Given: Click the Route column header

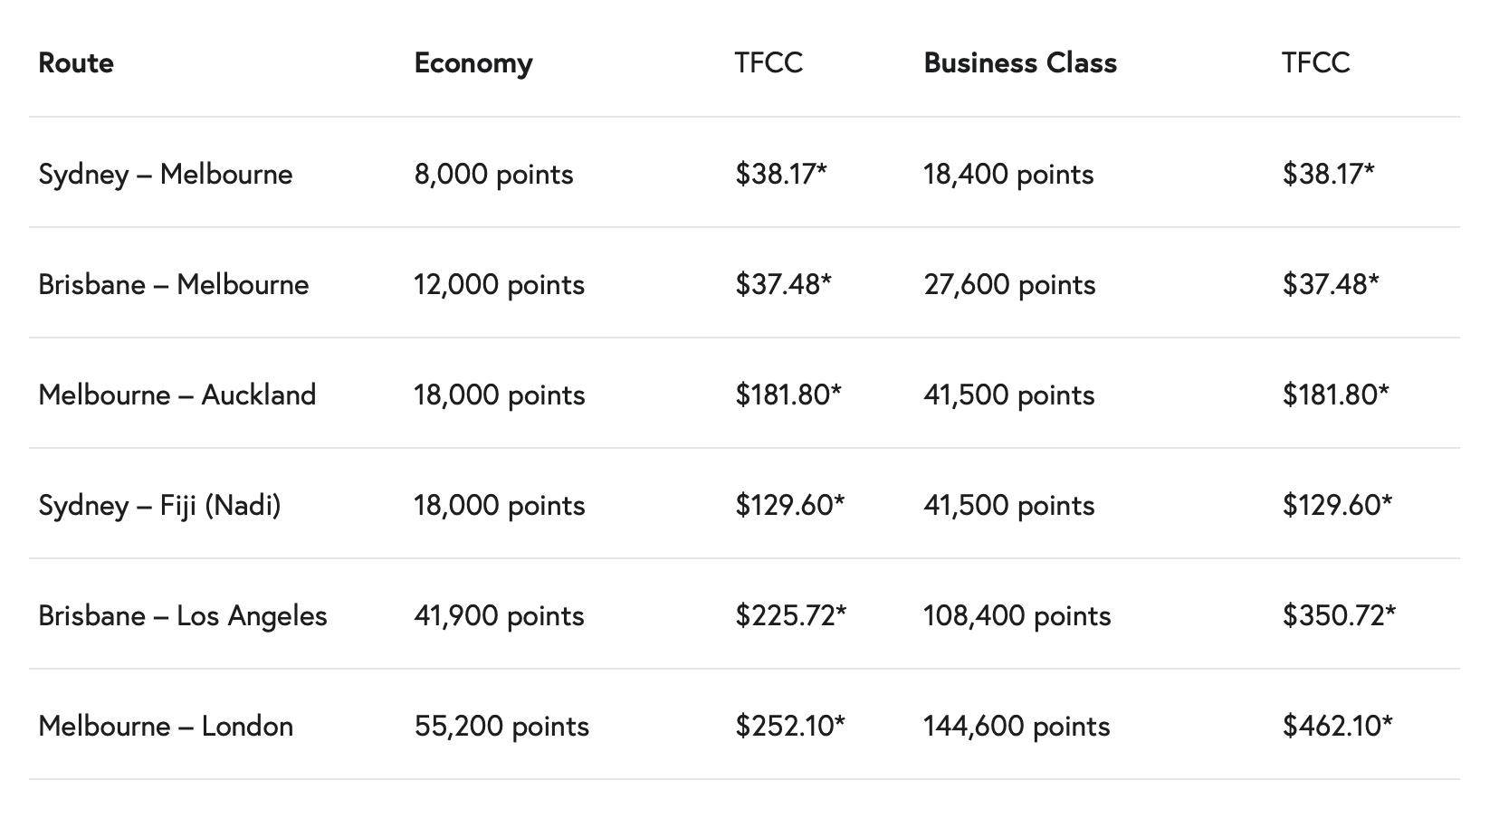Looking at the screenshot, I should tap(76, 62).
